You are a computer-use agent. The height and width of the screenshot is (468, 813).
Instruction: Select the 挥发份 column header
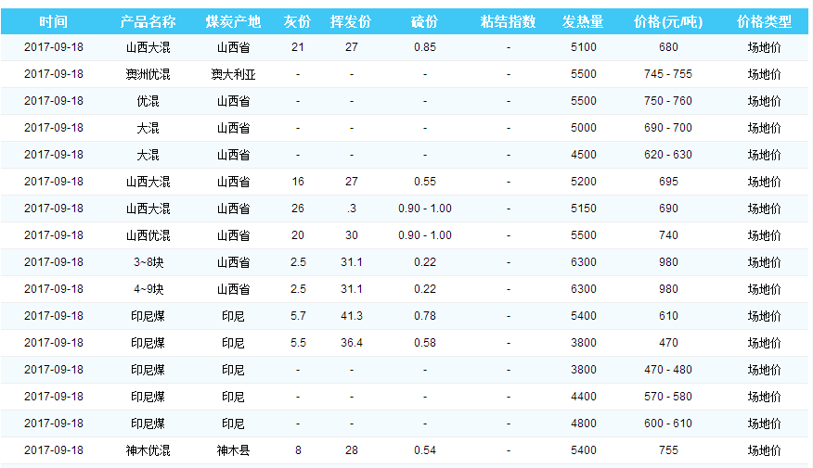pyautogui.click(x=351, y=21)
